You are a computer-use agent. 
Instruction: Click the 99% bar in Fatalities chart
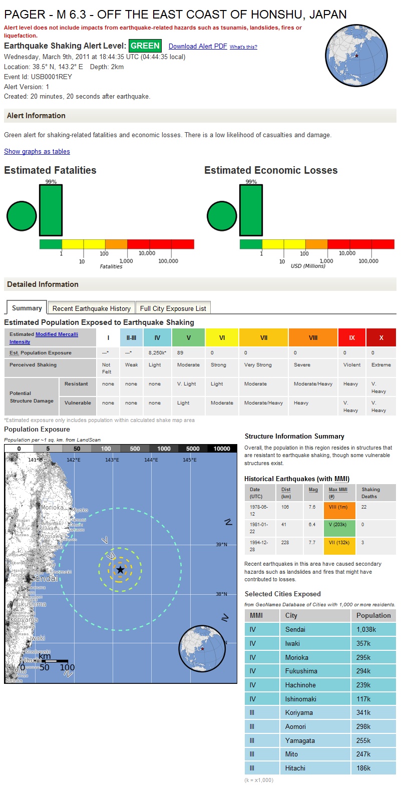point(51,210)
